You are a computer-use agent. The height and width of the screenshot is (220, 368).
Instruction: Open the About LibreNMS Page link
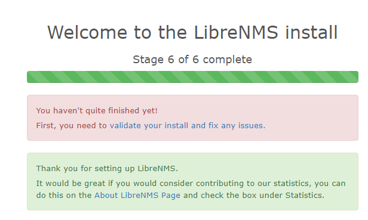point(137,196)
